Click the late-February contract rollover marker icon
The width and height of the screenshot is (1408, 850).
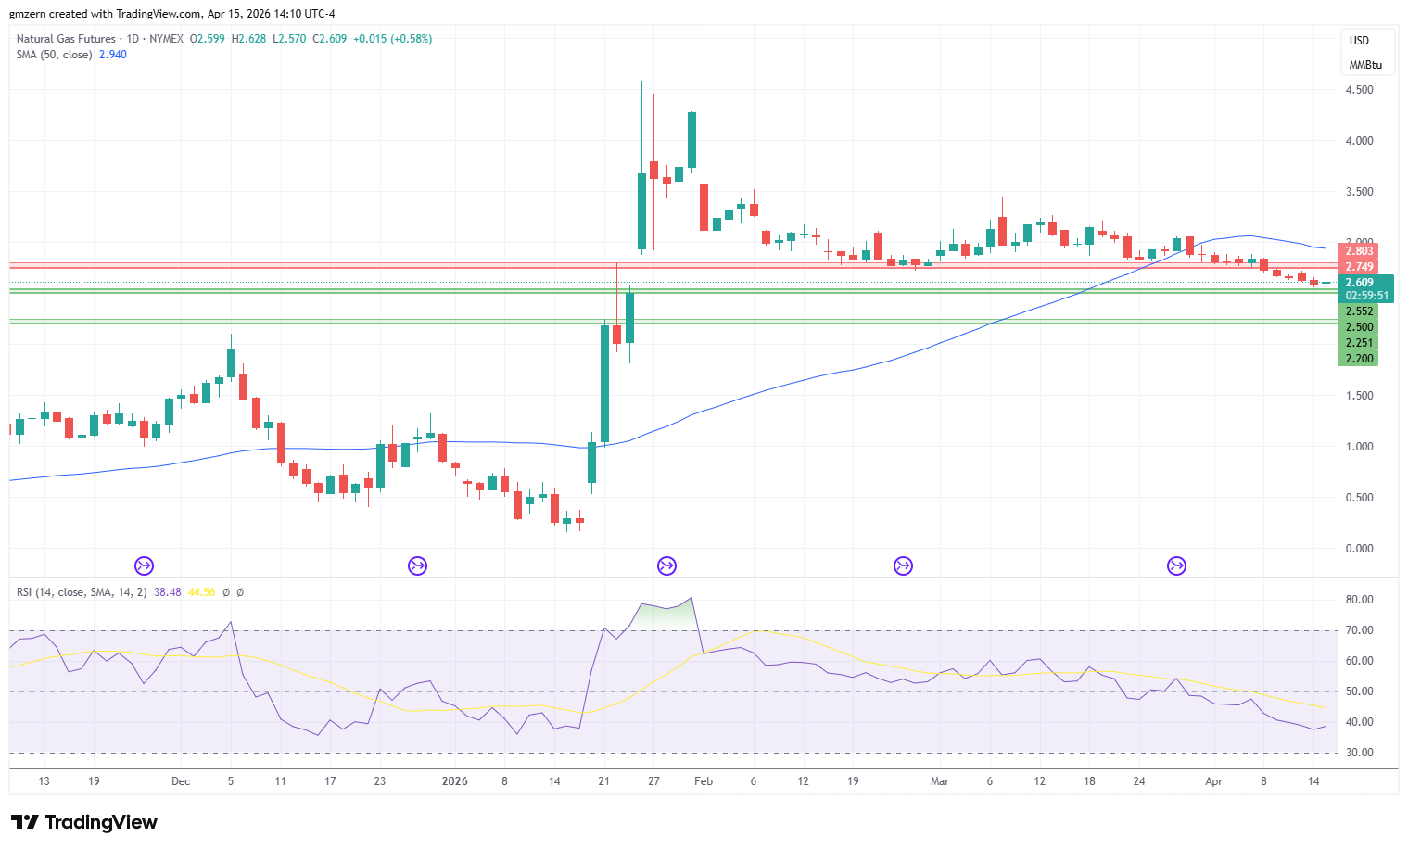click(903, 565)
